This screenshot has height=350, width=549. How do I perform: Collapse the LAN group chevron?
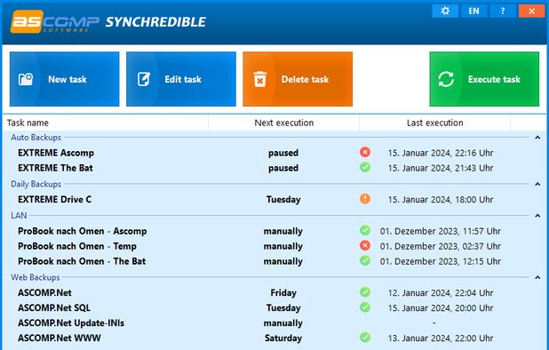point(537,216)
